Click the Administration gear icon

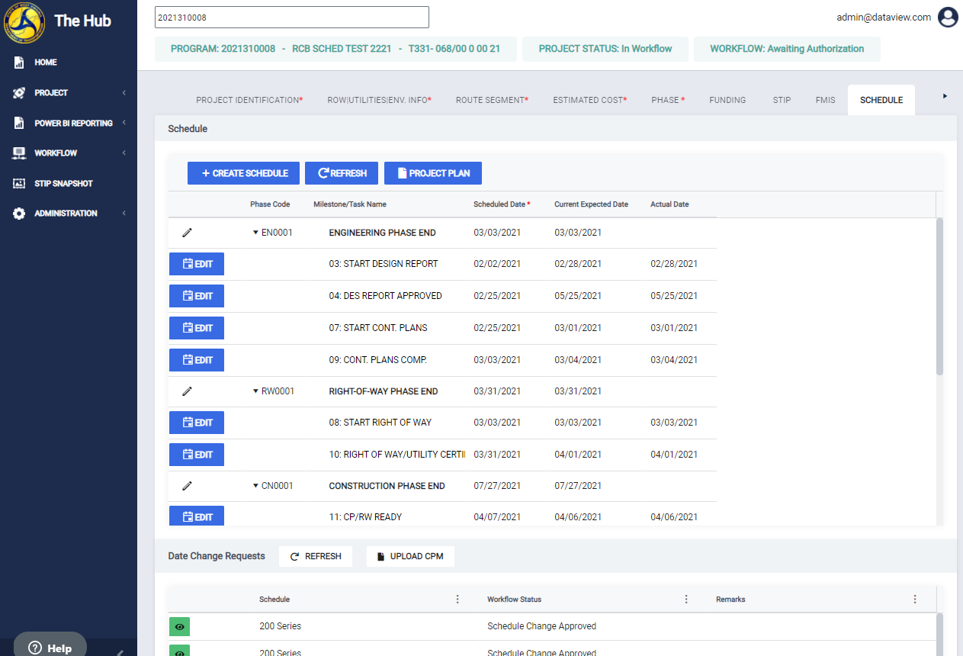click(19, 214)
